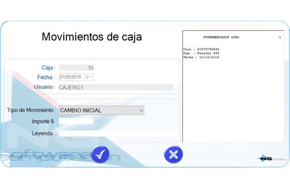Click the Usuario field containing CAJERO1
This screenshot has width=290, height=193.
[x=116, y=87]
